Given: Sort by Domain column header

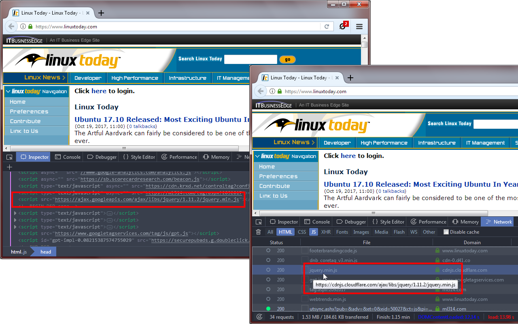Looking at the screenshot, I should click(472, 243).
